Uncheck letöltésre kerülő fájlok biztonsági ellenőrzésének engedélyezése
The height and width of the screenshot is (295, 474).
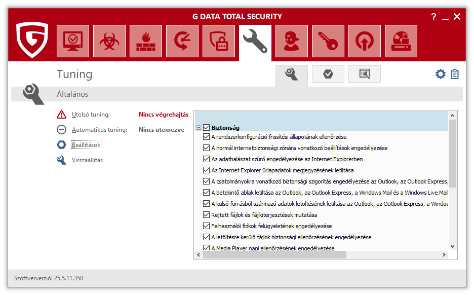(x=206, y=237)
